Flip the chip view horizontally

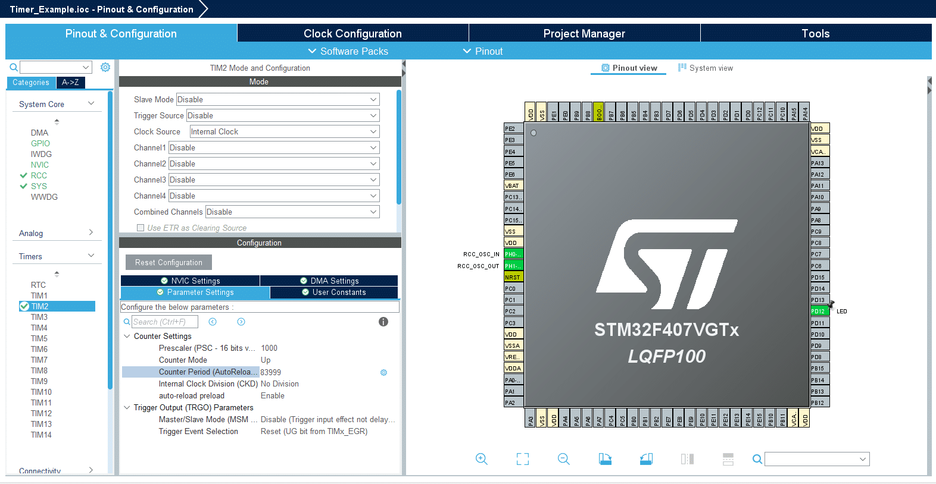[x=687, y=459]
